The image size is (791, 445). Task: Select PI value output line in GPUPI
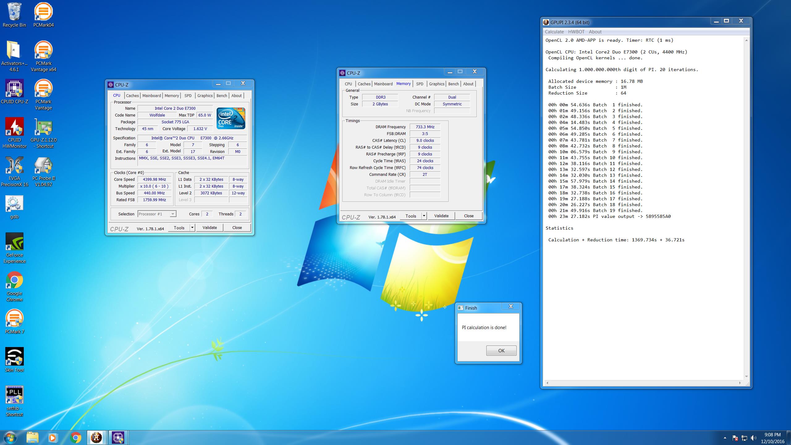609,216
